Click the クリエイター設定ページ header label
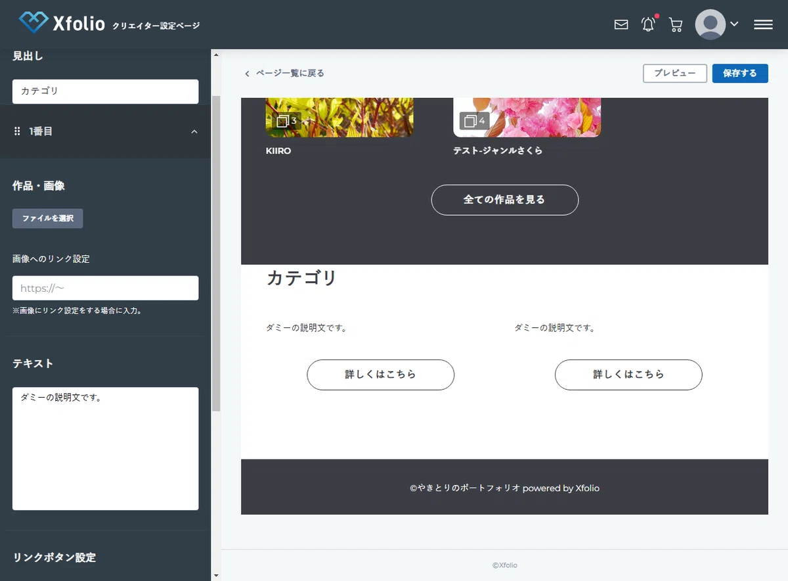788x581 pixels. point(156,26)
